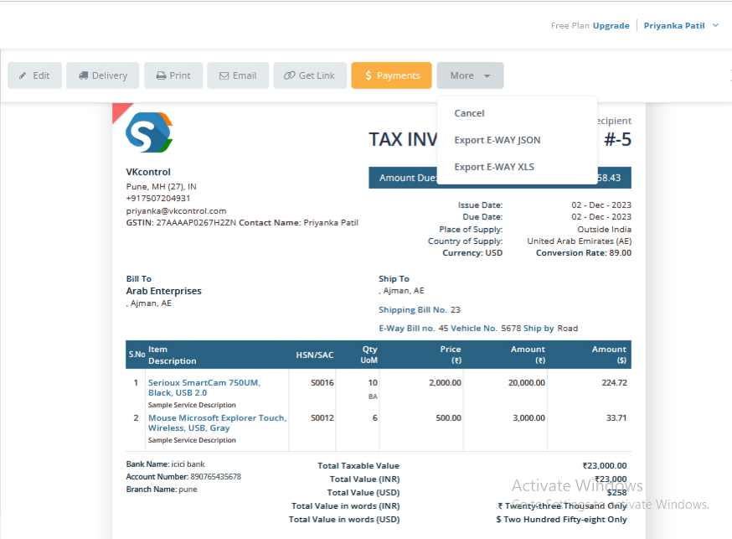Click the Amount Due banner
This screenshot has height=539, width=732.
pos(415,177)
